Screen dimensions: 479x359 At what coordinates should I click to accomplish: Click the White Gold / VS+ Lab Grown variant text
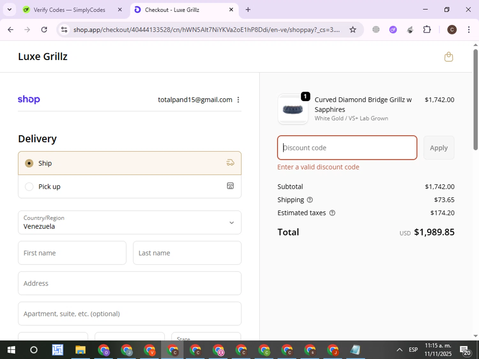pyautogui.click(x=351, y=118)
